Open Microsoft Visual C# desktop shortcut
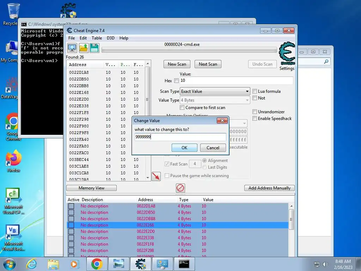The image size is (361, 271). [13, 201]
